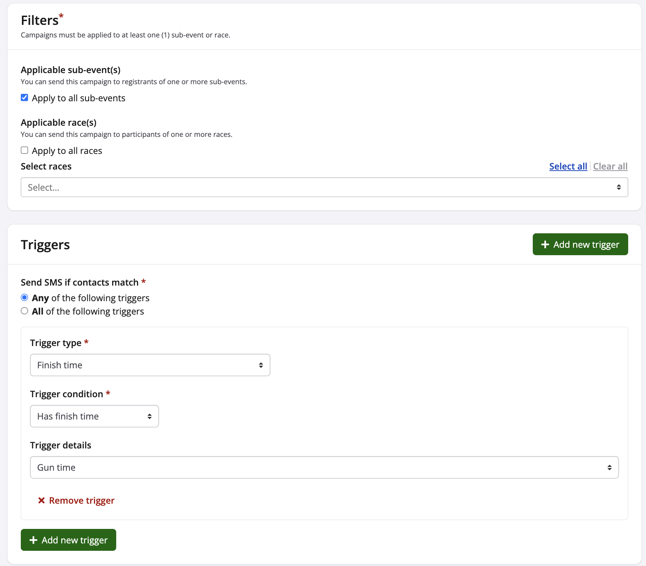
Task: Click the arrow icon in the Trigger details field
Action: tap(609, 468)
